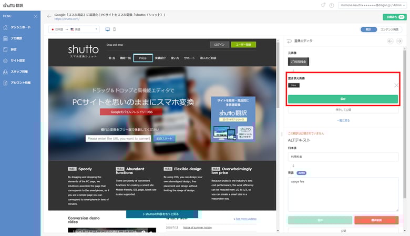410x236 pixels.
Task: Click the Flexible design feature heading
Action: (x=188, y=169)
